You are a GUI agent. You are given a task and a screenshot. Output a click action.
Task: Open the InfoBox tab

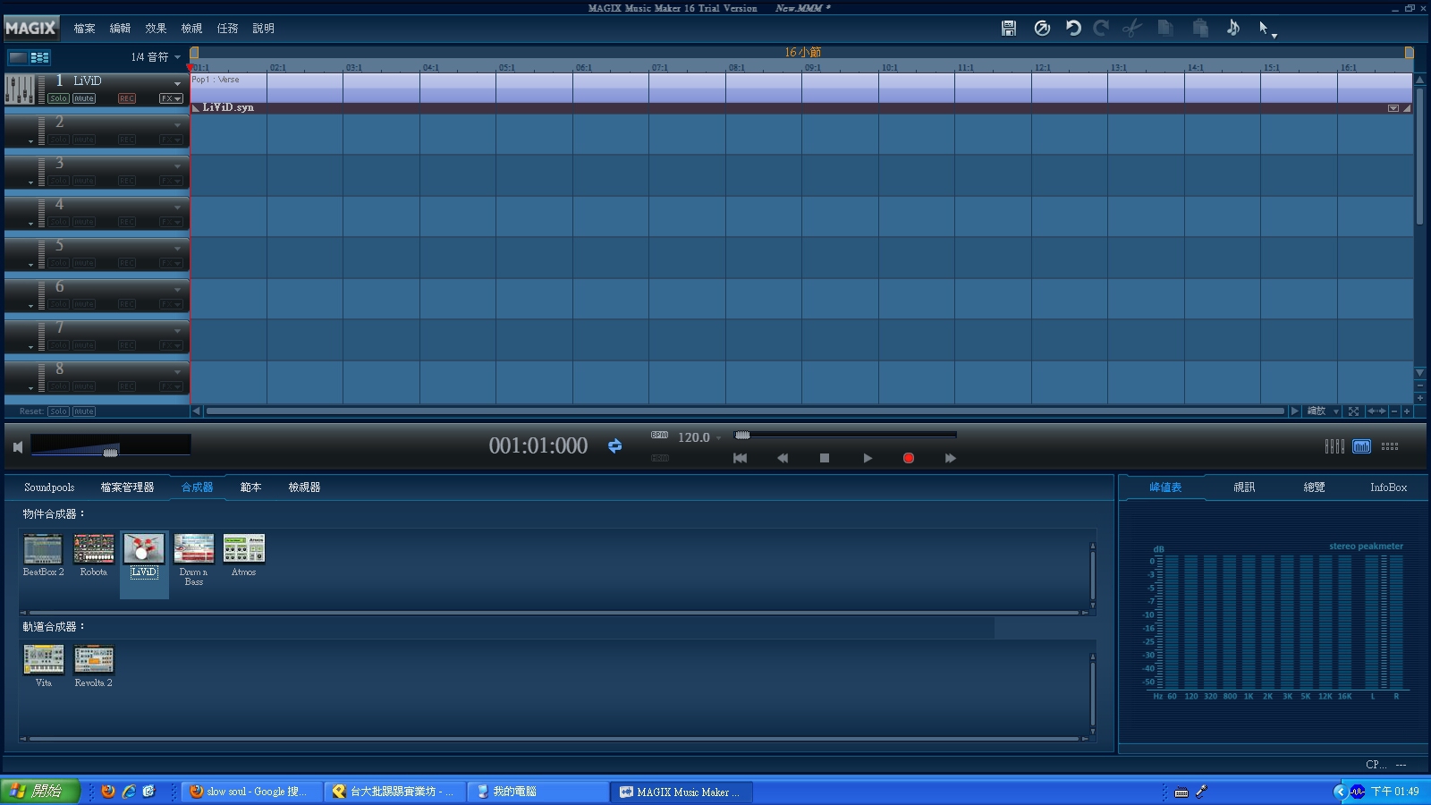tap(1388, 487)
